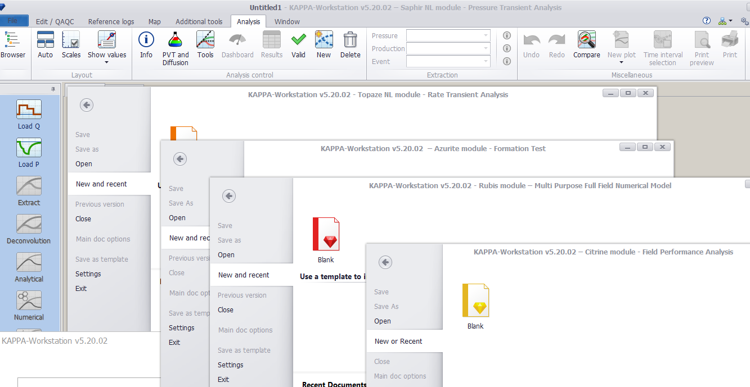750x387 pixels.
Task: Click the Auto layout icon
Action: point(46,45)
